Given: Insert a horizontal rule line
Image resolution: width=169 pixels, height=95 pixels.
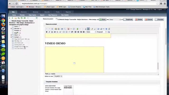Looking at the screenshot, I should coord(71,29).
